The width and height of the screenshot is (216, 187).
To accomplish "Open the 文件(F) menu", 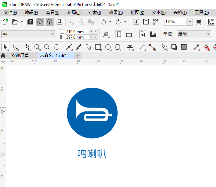I will coord(10,13).
